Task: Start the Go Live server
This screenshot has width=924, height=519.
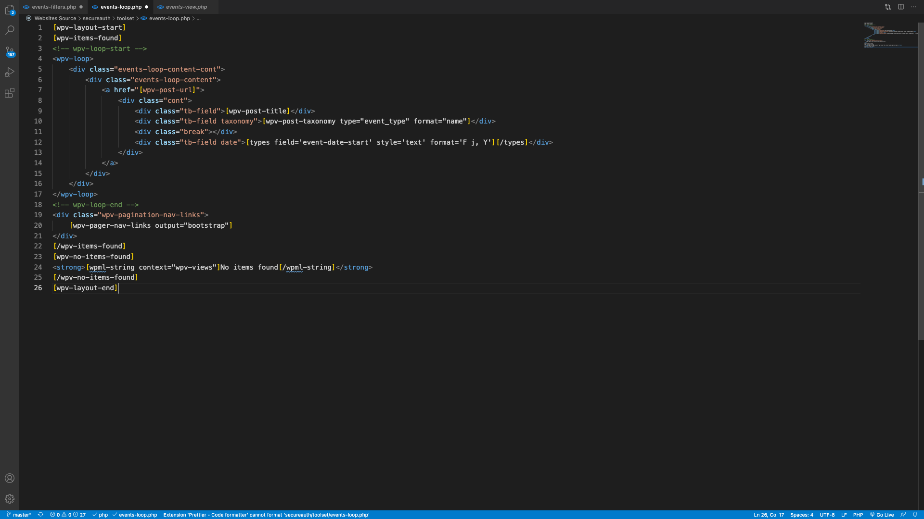Action: point(882,515)
